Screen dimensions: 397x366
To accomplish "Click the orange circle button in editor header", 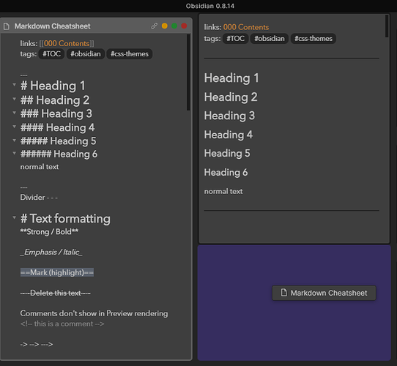I will pyautogui.click(x=165, y=26).
